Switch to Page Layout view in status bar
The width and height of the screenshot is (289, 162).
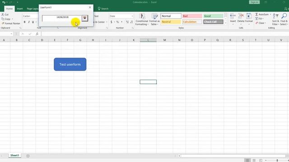click(x=254, y=160)
